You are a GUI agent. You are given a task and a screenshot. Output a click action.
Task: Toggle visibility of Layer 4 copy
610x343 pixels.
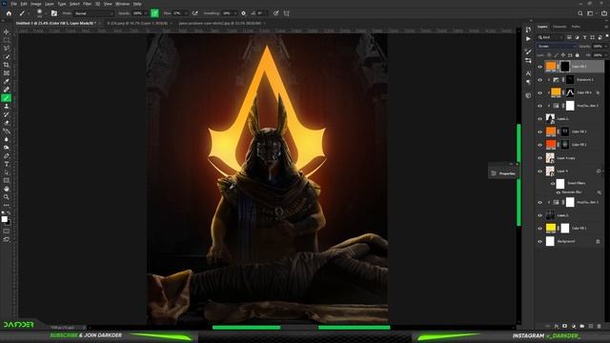[x=539, y=158]
